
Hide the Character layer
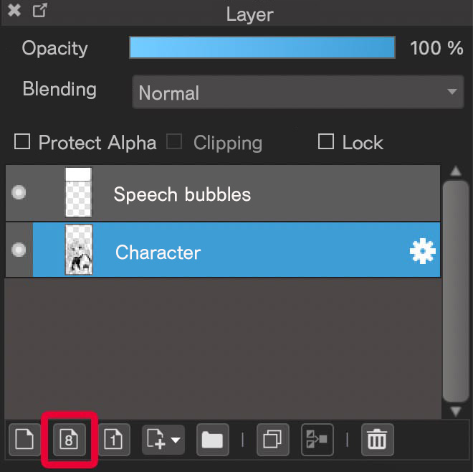[x=19, y=250]
